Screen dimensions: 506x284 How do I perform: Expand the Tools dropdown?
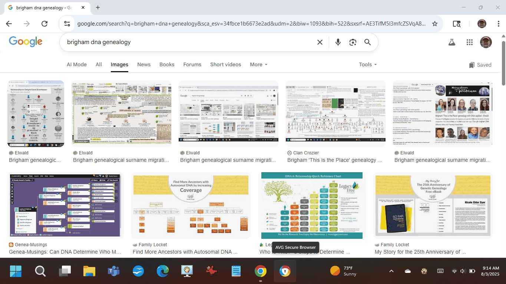[367, 64]
